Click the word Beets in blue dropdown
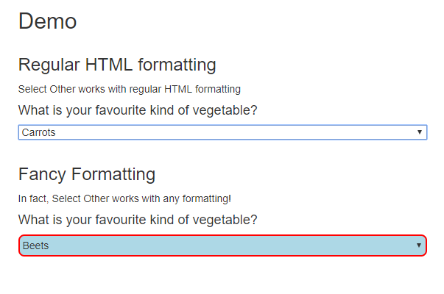The width and height of the screenshot is (444, 294). (x=35, y=245)
